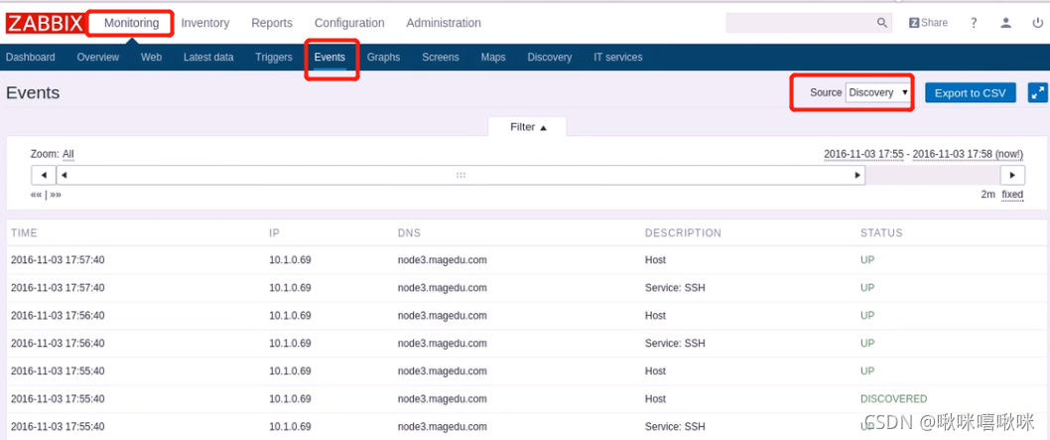Image resolution: width=1050 pixels, height=440 pixels.
Task: Switch to the Web tab
Action: 151,57
